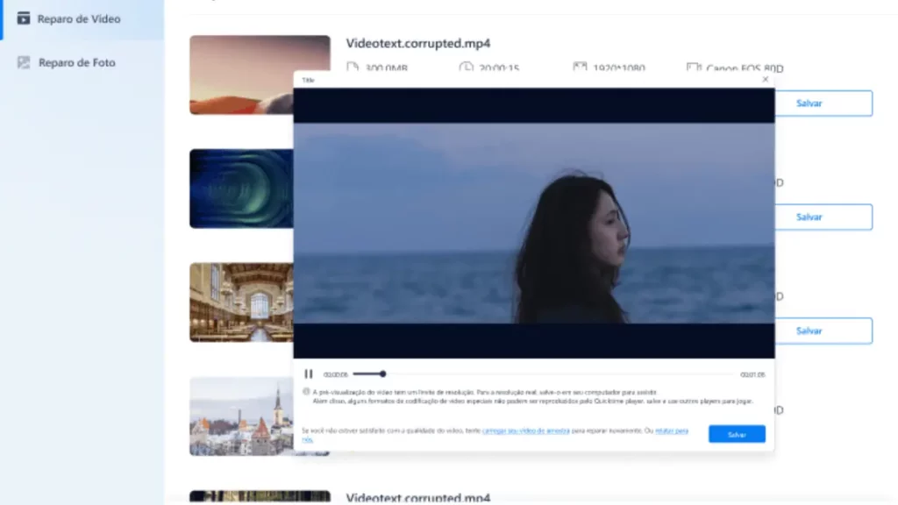The height and width of the screenshot is (505, 898).
Task: Click the total duration 00:01:05 label
Action: [752, 374]
